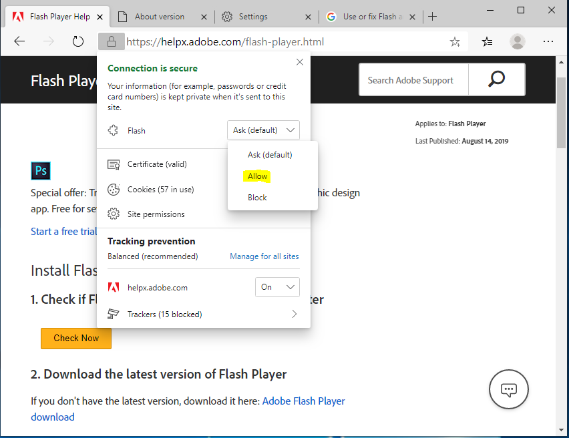The image size is (569, 438).
Task: Close the Connection is secure popup
Action: point(299,61)
